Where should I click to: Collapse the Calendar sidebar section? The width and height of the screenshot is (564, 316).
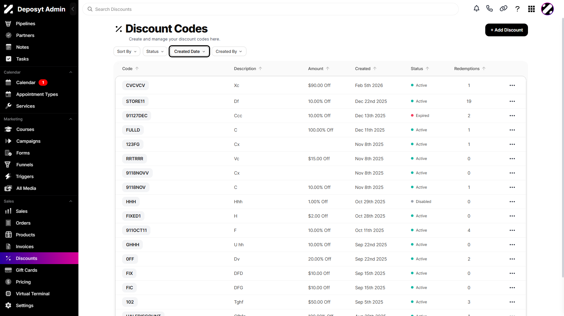(71, 72)
